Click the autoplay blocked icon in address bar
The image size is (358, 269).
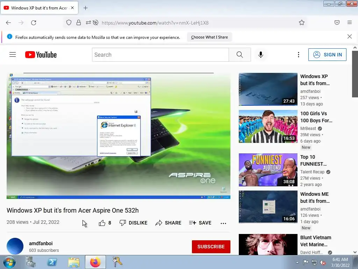point(96,23)
